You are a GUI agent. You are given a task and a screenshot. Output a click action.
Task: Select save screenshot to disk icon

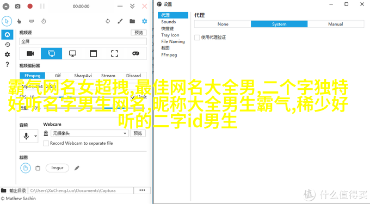coord(26,168)
